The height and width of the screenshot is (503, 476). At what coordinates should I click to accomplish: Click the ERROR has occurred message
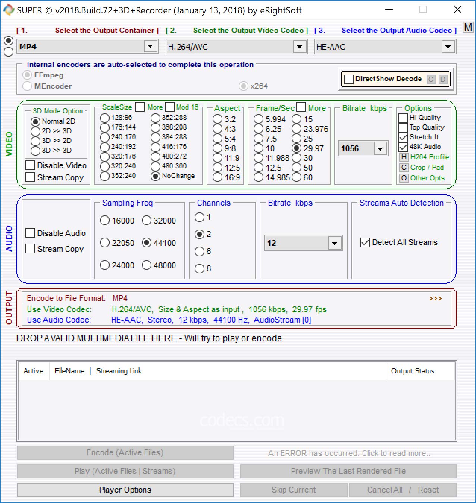coord(349,453)
